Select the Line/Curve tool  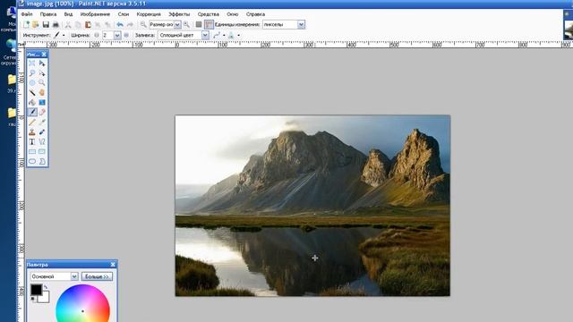[42, 141]
